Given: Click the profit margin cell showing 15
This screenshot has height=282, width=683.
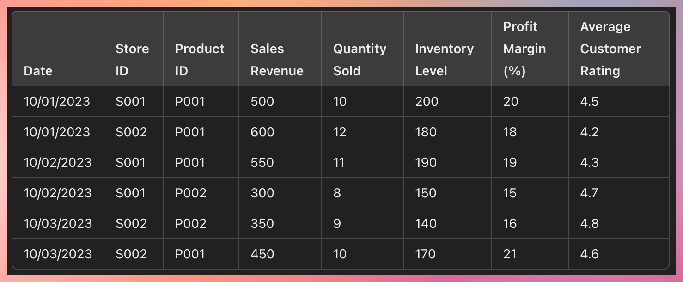Looking at the screenshot, I should coord(510,193).
